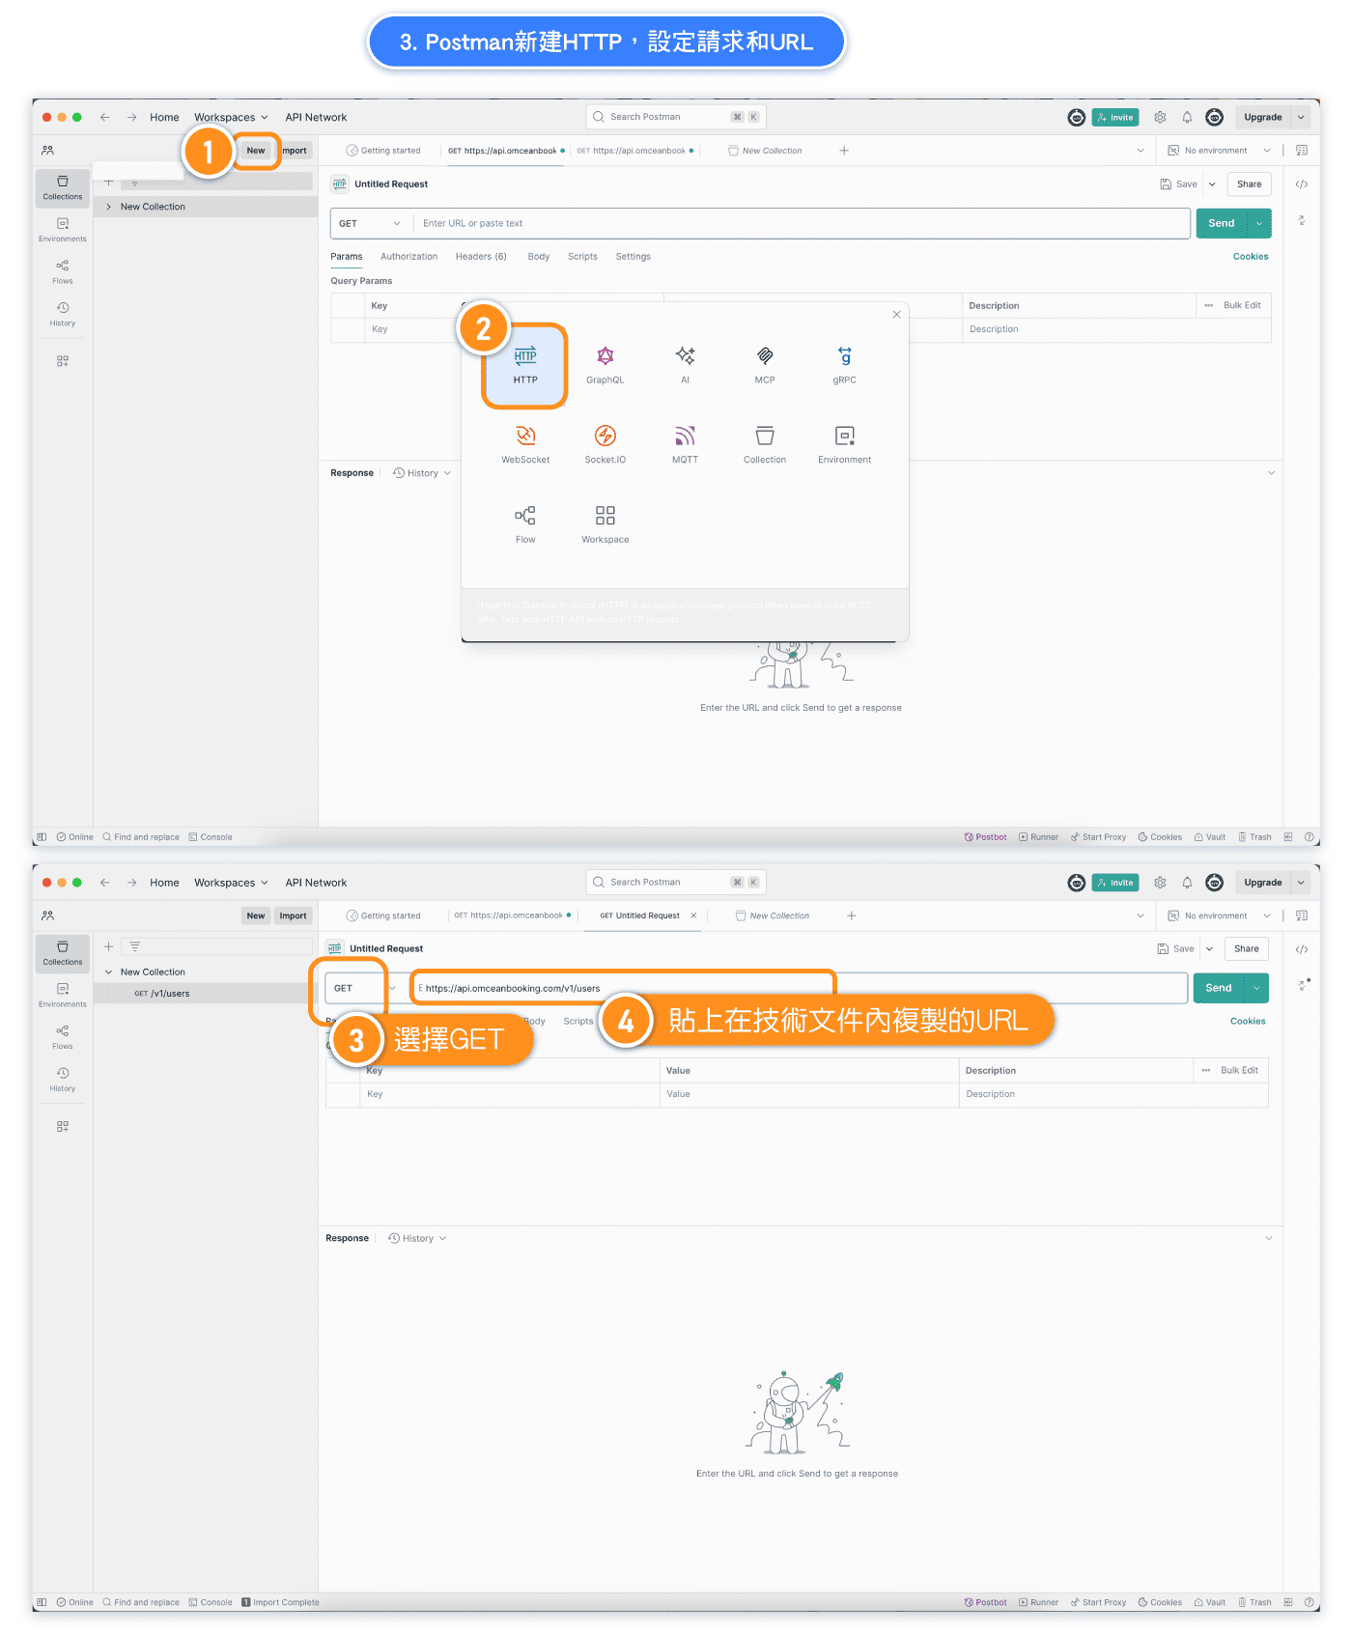Open the No environment selector
Image resolution: width=1352 pixels, height=1634 pixels.
click(x=1219, y=151)
